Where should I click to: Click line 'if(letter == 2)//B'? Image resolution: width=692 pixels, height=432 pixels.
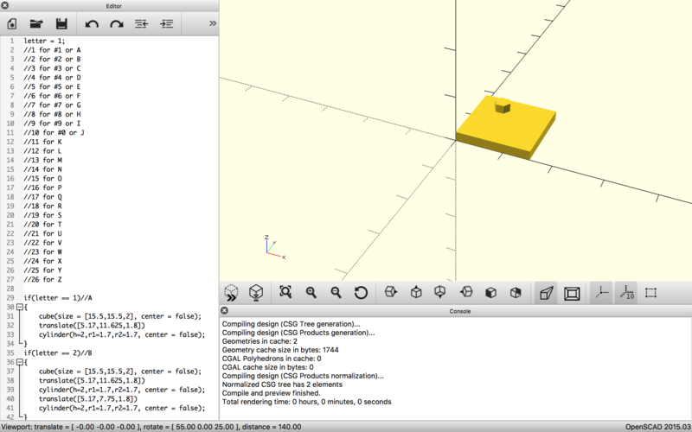pos(58,353)
